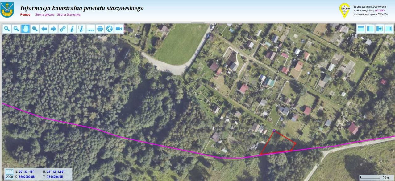Expand left panel with arrow icon
Screen dimensions: 395x181
coord(380,29)
